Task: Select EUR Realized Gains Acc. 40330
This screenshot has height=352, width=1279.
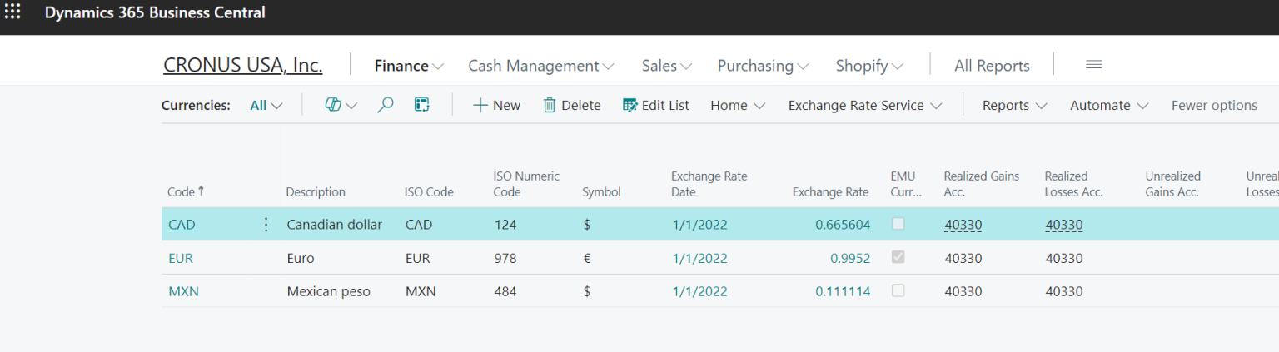Action: point(963,258)
